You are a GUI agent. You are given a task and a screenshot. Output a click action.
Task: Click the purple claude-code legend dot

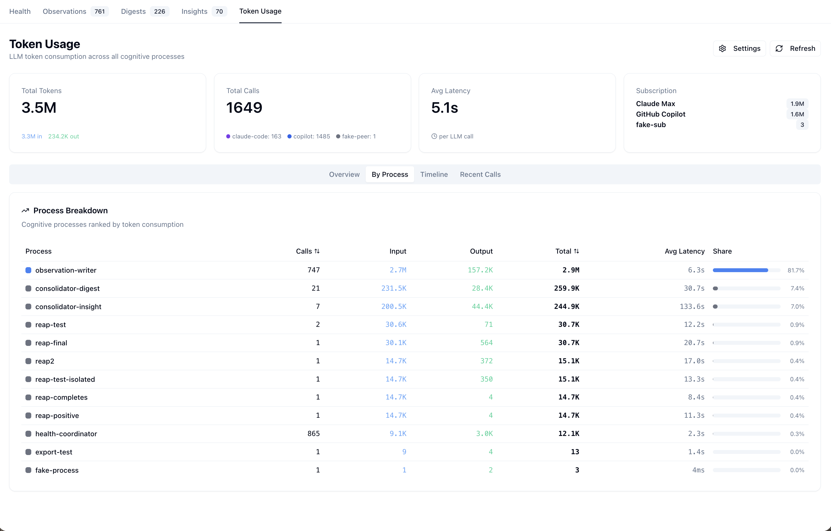click(228, 136)
